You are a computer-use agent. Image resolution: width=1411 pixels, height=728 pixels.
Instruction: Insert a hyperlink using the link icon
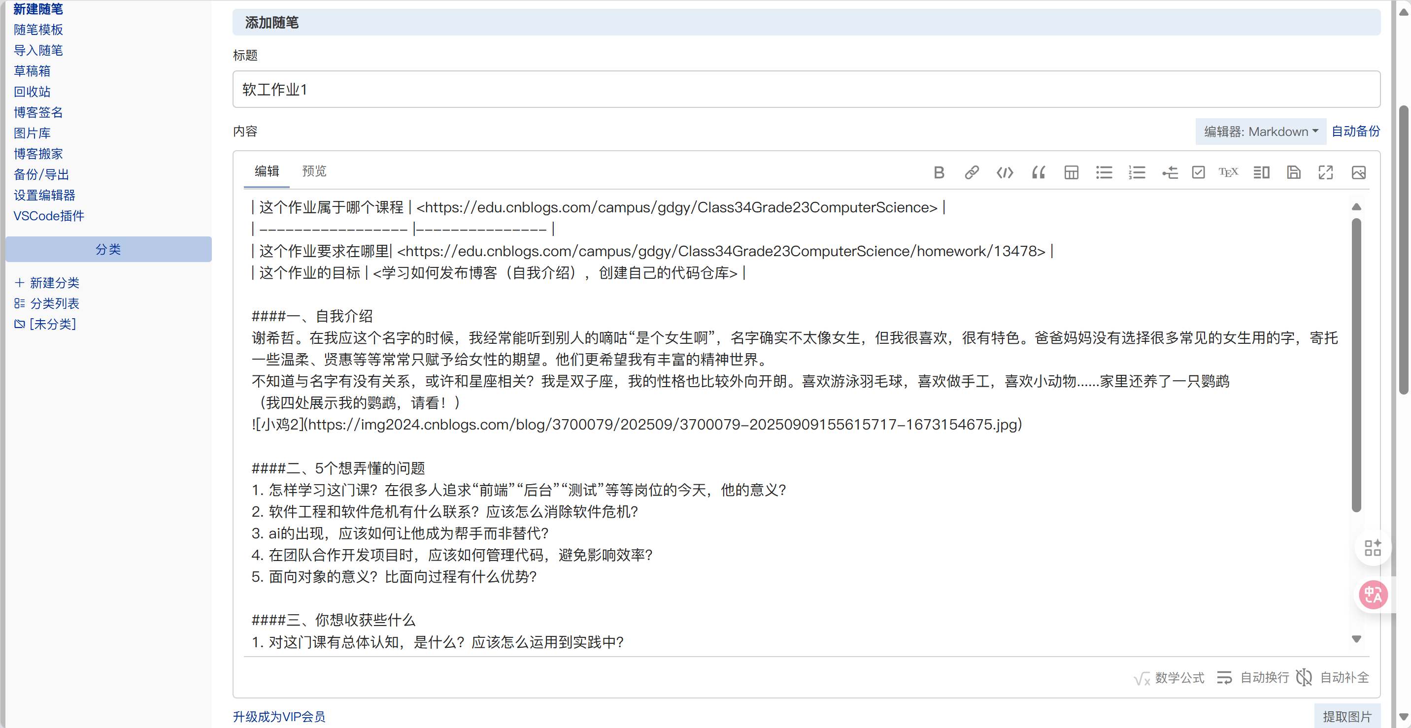pos(971,172)
